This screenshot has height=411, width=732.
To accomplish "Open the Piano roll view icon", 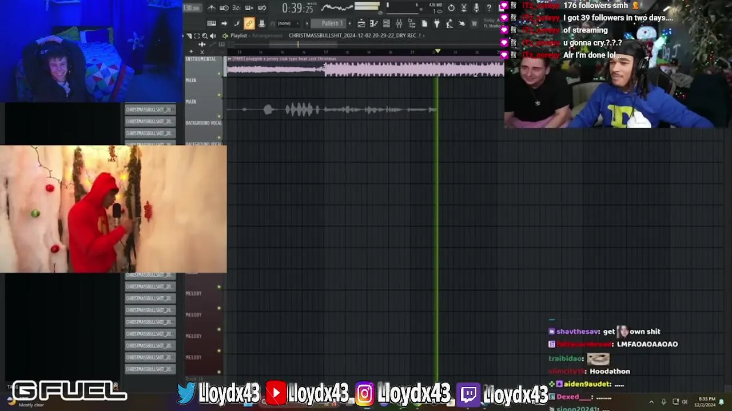I will tap(374, 23).
